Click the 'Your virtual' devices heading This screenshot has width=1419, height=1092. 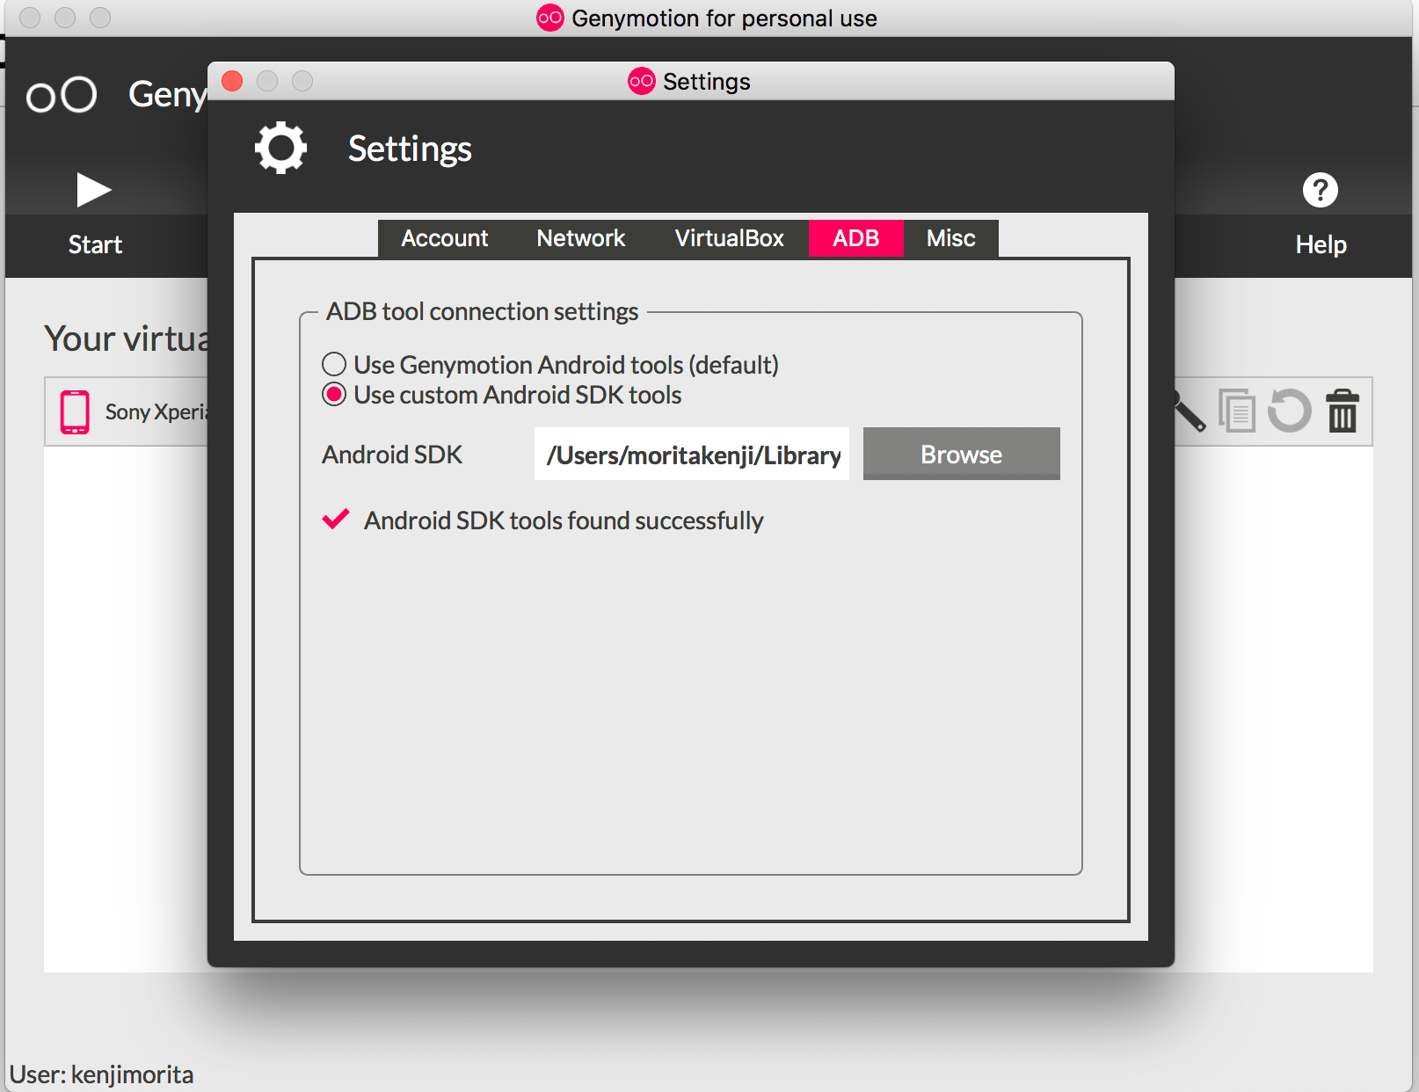(127, 339)
